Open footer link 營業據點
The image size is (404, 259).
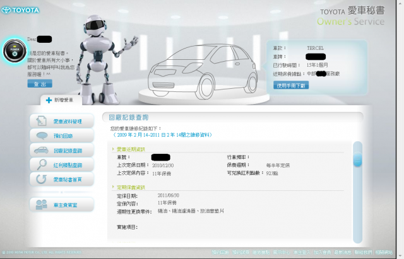[x=261, y=252]
